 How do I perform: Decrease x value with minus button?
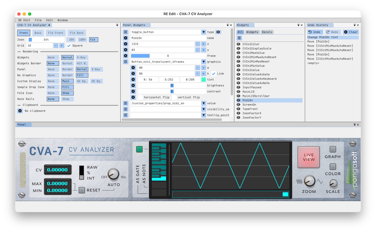[197, 44]
